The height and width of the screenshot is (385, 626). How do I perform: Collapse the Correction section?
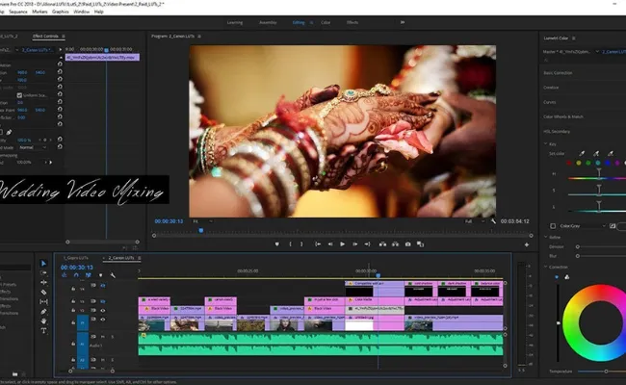[x=546, y=267]
